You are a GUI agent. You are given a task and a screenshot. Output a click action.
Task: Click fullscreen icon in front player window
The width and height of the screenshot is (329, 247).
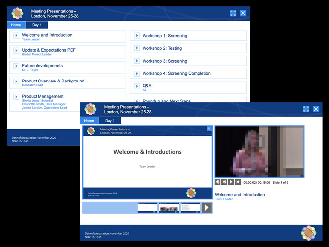coord(306,109)
